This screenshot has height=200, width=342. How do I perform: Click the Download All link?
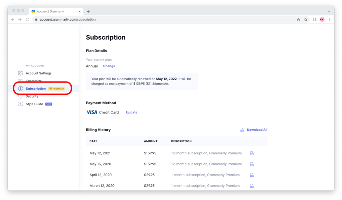pos(257,130)
